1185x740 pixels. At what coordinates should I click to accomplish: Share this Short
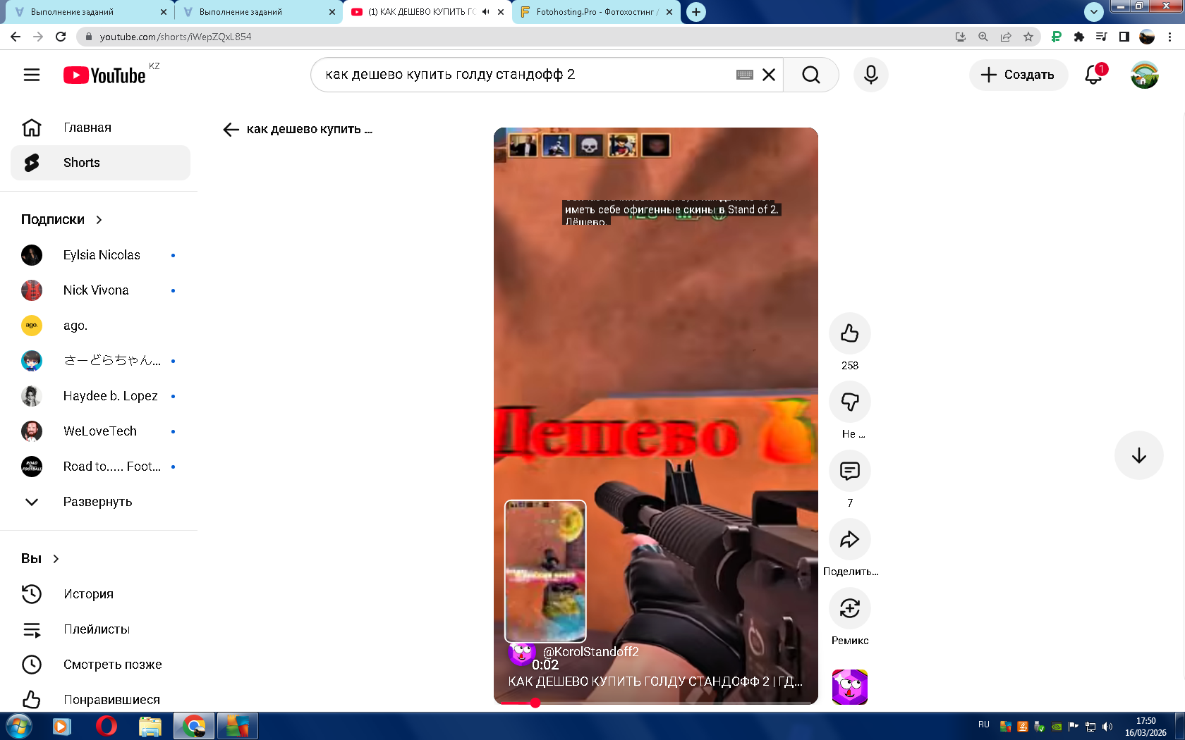click(x=850, y=539)
